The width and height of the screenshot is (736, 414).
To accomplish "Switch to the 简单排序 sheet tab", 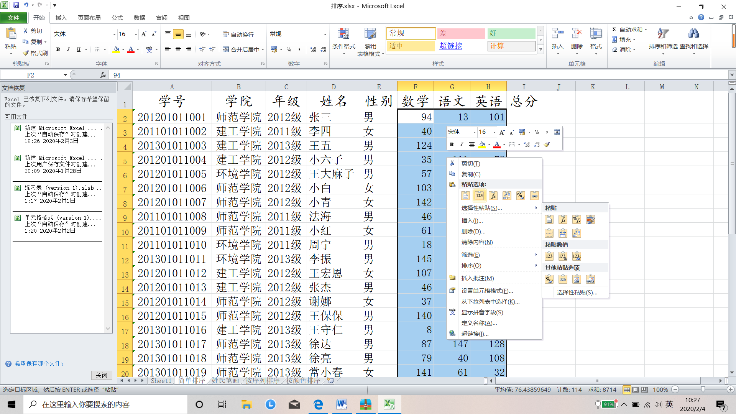I will click(x=191, y=381).
